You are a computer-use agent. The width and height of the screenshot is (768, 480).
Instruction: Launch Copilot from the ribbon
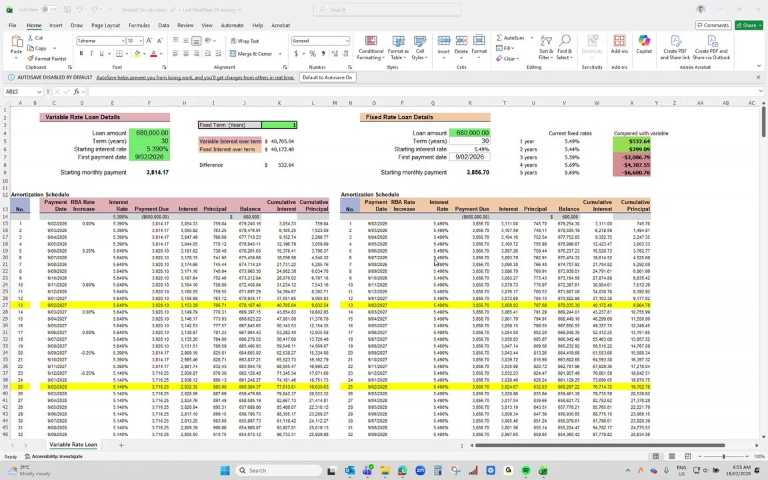pyautogui.click(x=644, y=44)
